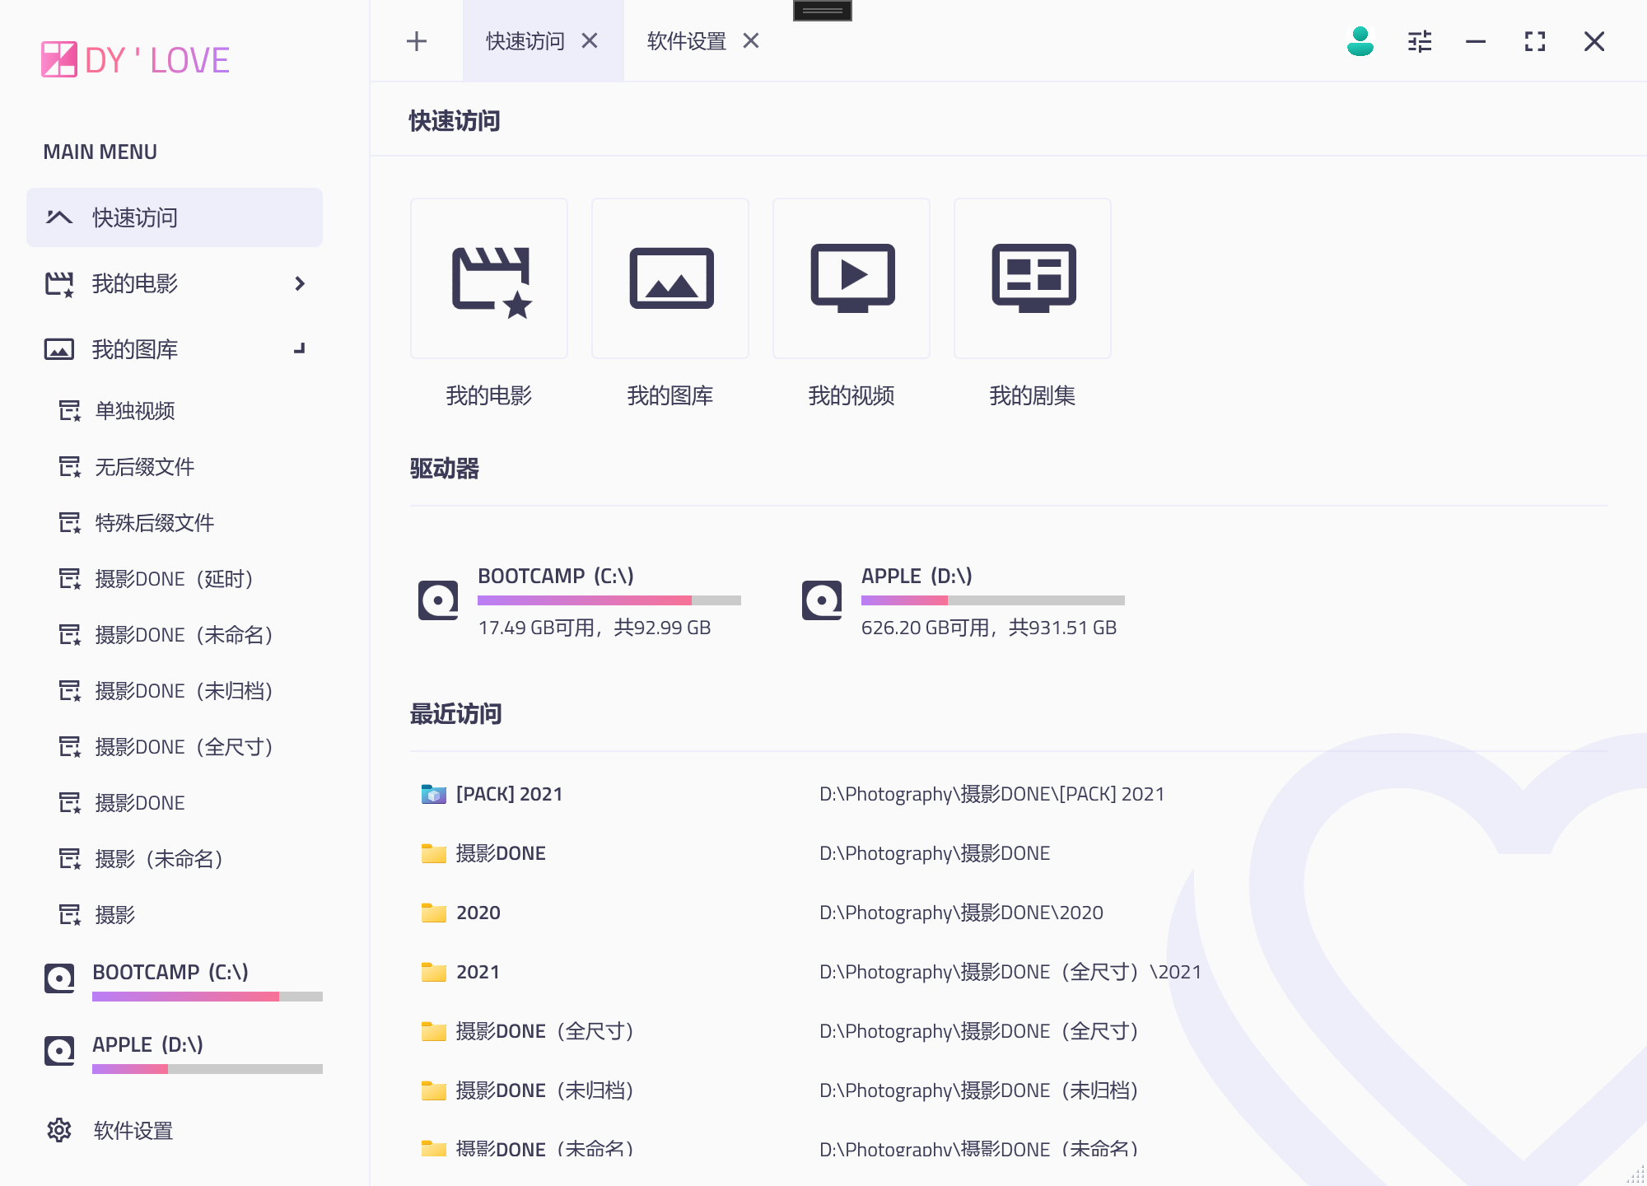Open the 我的剧集 series tile icon

[1033, 278]
